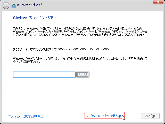The image size is (165, 124).
Task: Click the first line of the intro paragraph
Action: (77, 28)
